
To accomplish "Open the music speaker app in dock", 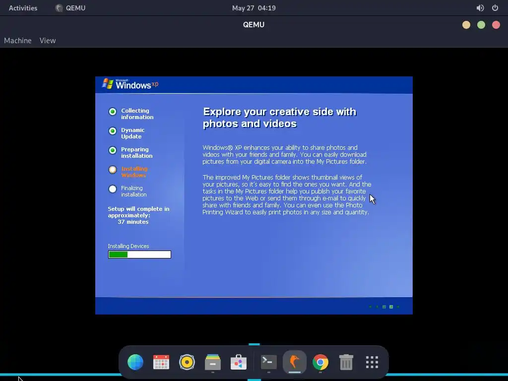I will pos(187,362).
